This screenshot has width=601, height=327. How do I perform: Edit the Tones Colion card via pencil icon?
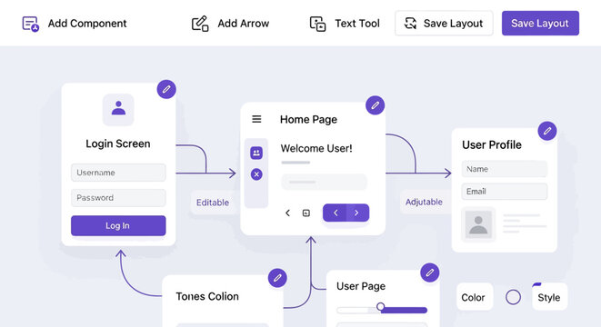tap(277, 278)
